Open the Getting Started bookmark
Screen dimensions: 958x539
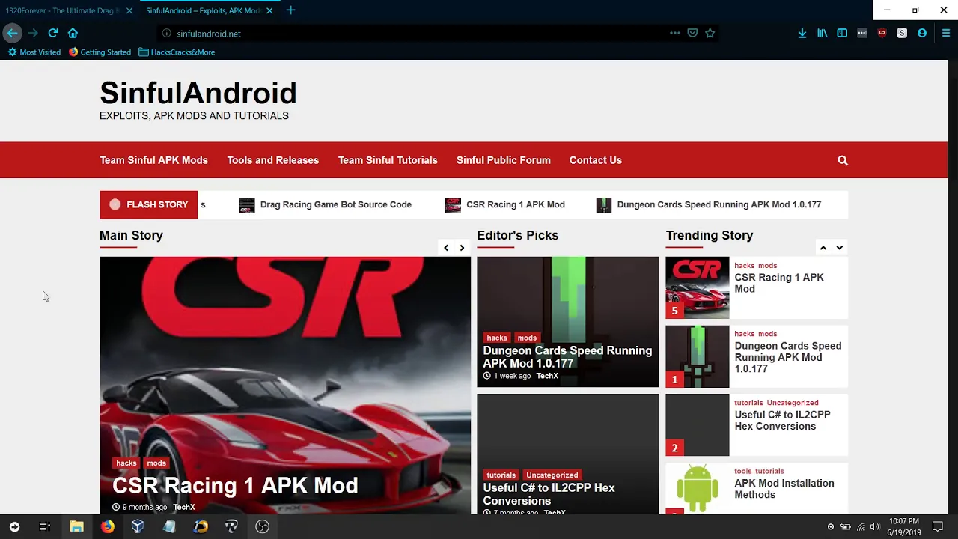(x=100, y=52)
